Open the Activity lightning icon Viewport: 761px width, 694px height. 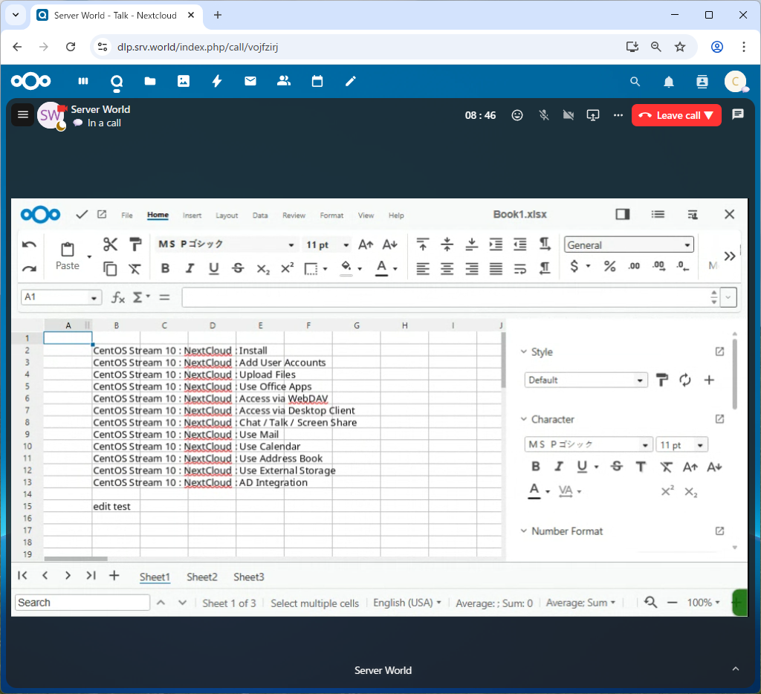tap(217, 81)
